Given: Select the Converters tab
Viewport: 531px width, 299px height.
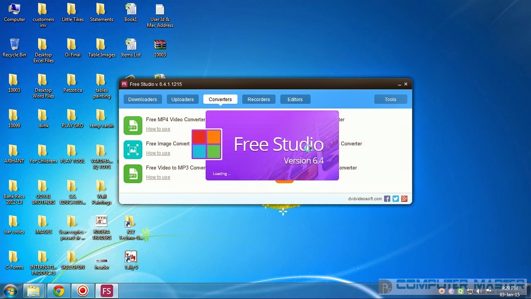Looking at the screenshot, I should point(220,99).
